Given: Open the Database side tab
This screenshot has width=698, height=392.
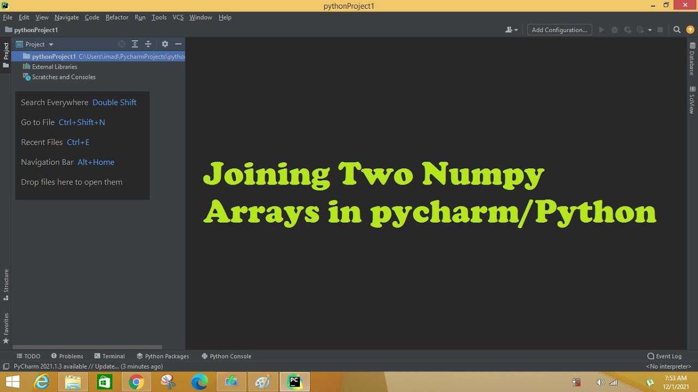Looking at the screenshot, I should click(692, 59).
